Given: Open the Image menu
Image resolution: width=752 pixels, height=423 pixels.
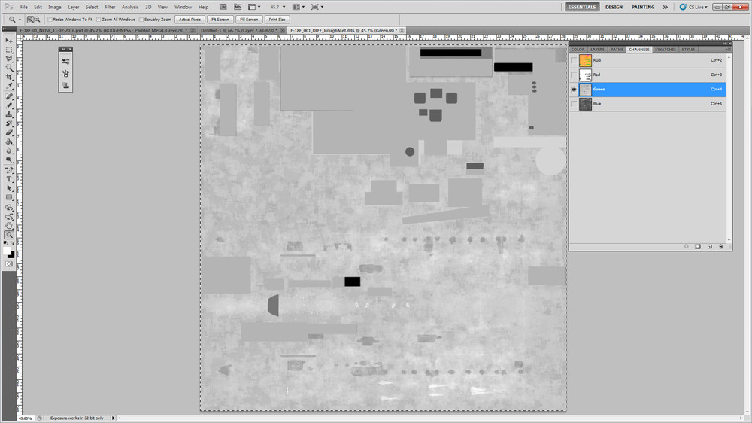Looking at the screenshot, I should pos(55,7).
